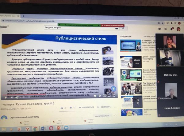Click the like thumbs-up icon under video
This screenshot has height=136, width=184.
coord(61,108)
